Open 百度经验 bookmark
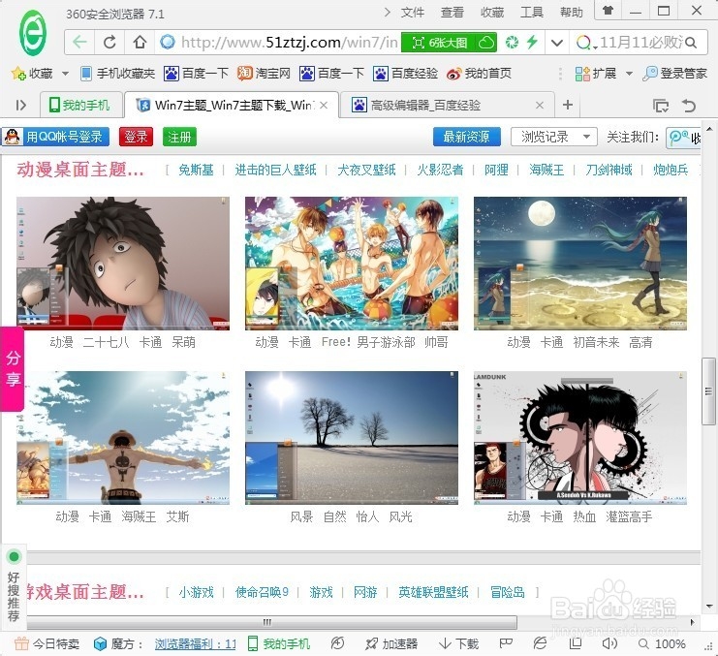This screenshot has width=718, height=656. pyautogui.click(x=405, y=74)
